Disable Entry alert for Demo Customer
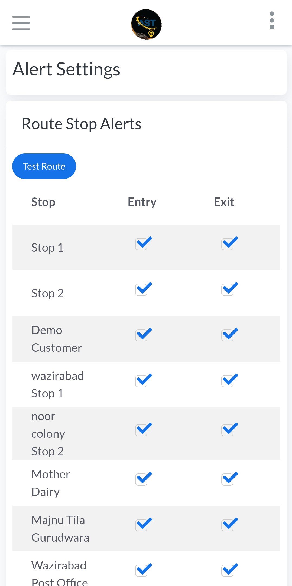Screen dimensions: 292x586 click(x=142, y=335)
